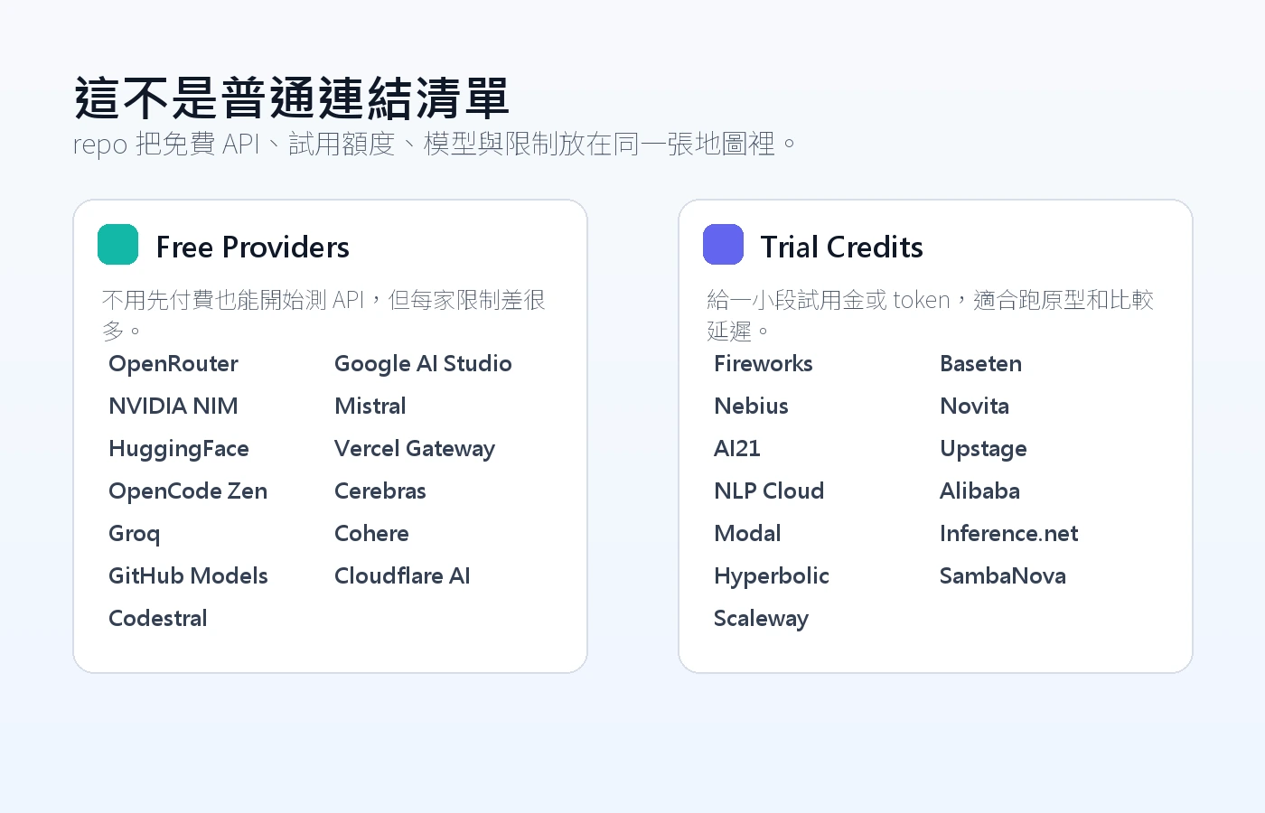Click the GitHub Models entry
The image size is (1265, 813).
click(x=188, y=576)
